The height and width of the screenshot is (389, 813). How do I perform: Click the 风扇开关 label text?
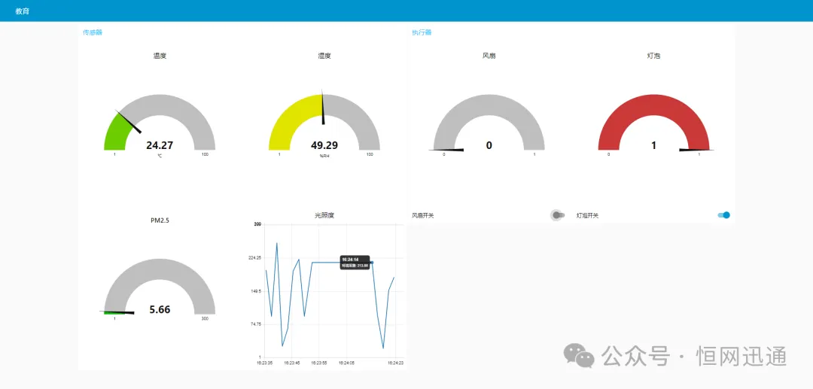click(423, 216)
